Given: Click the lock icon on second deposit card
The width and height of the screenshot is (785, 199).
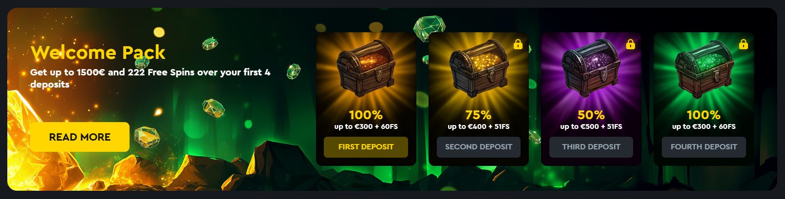Looking at the screenshot, I should [x=518, y=44].
